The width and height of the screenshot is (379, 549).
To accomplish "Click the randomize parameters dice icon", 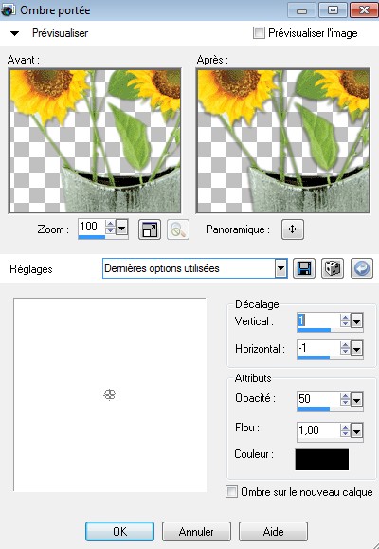I will [333, 268].
